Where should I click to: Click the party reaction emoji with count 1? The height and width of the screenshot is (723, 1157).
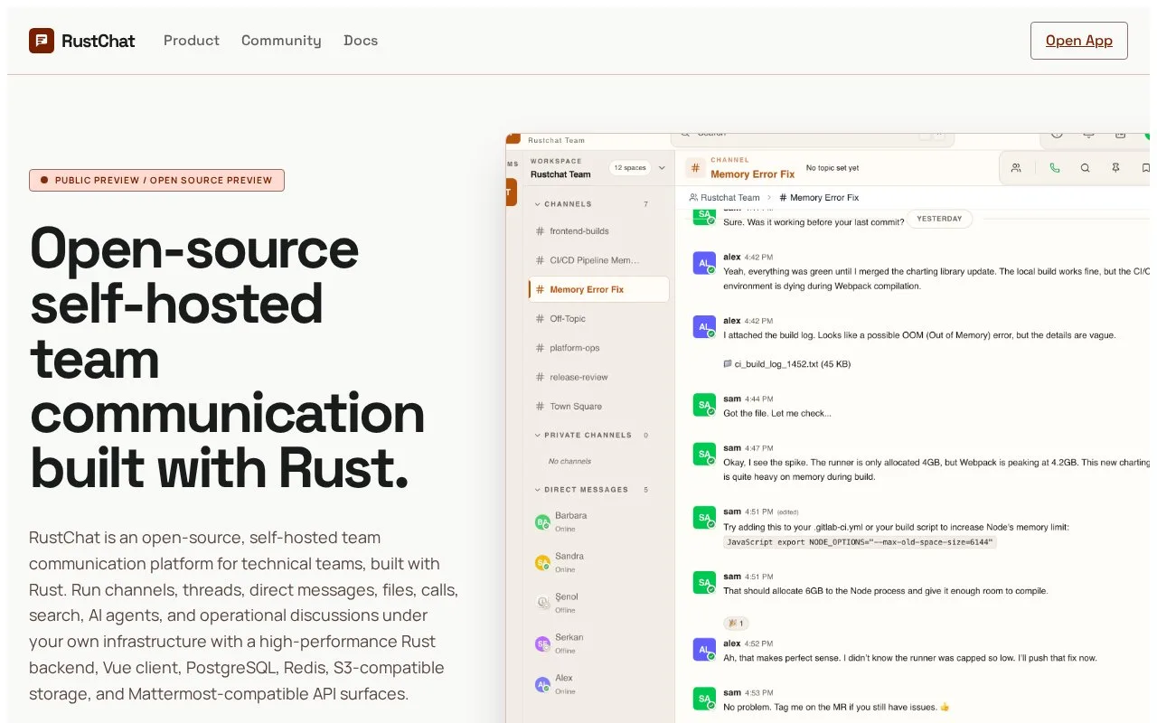(x=736, y=623)
